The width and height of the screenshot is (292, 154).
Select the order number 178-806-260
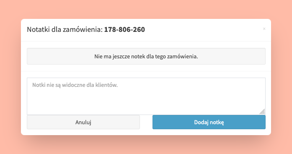coord(124,29)
